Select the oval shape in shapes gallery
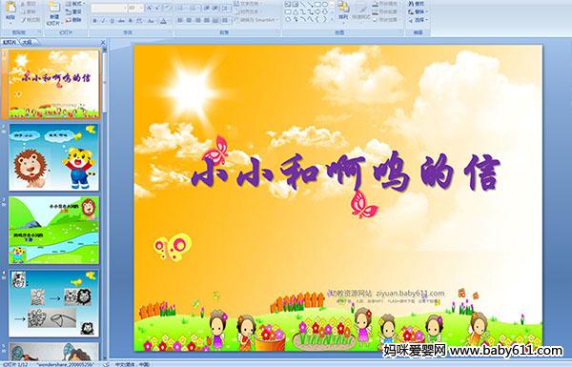Image resolution: width=572 pixels, height=367 pixels. tap(325, 4)
